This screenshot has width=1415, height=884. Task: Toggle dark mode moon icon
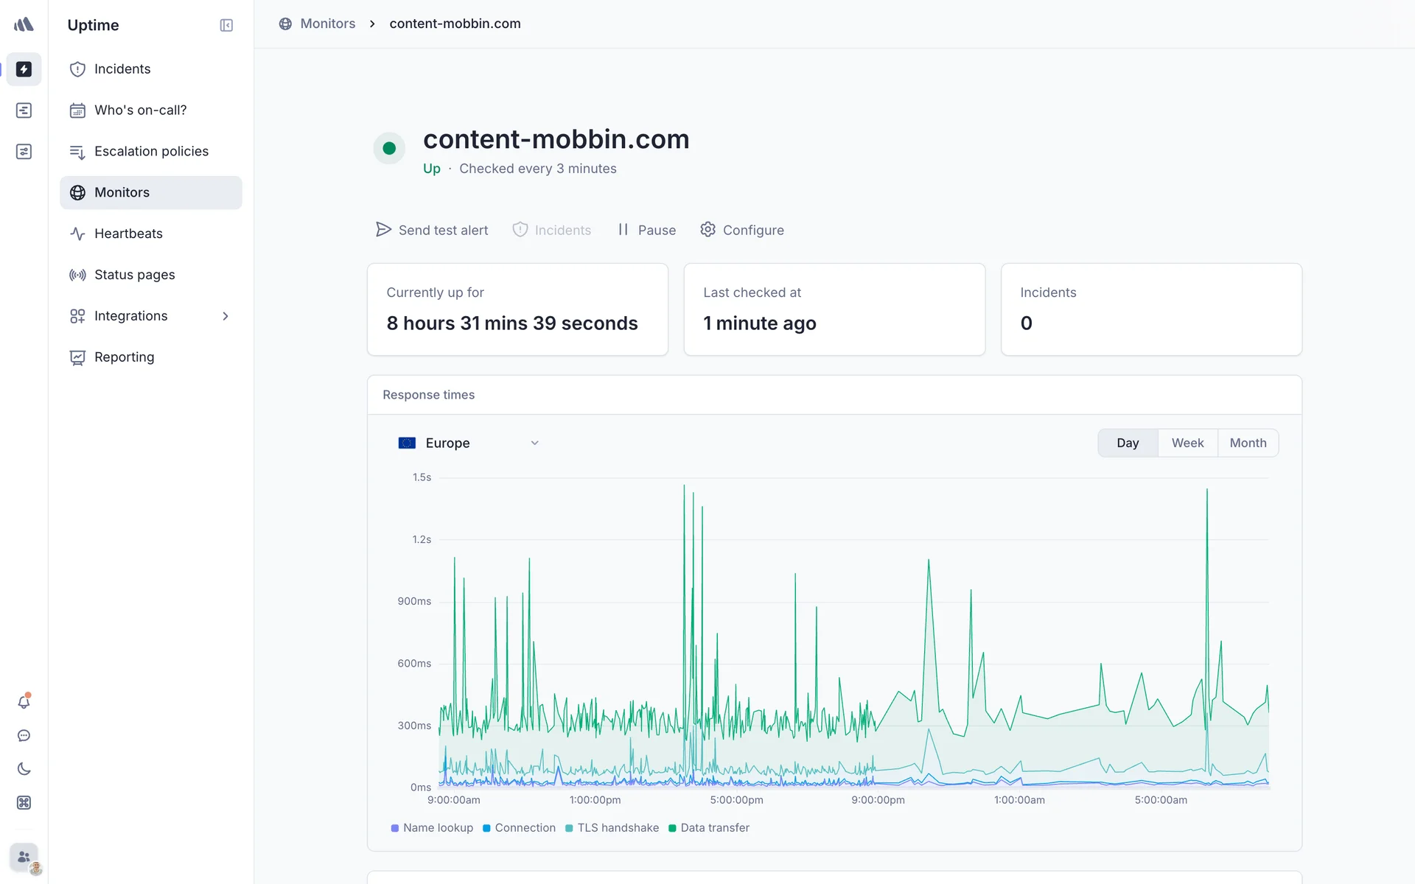tap(24, 769)
